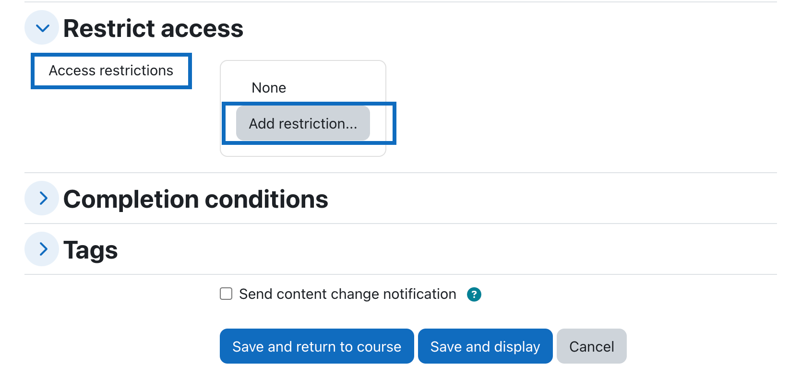The image size is (789, 378).
Task: Collapse the Restrict access section chevron
Action: [42, 28]
